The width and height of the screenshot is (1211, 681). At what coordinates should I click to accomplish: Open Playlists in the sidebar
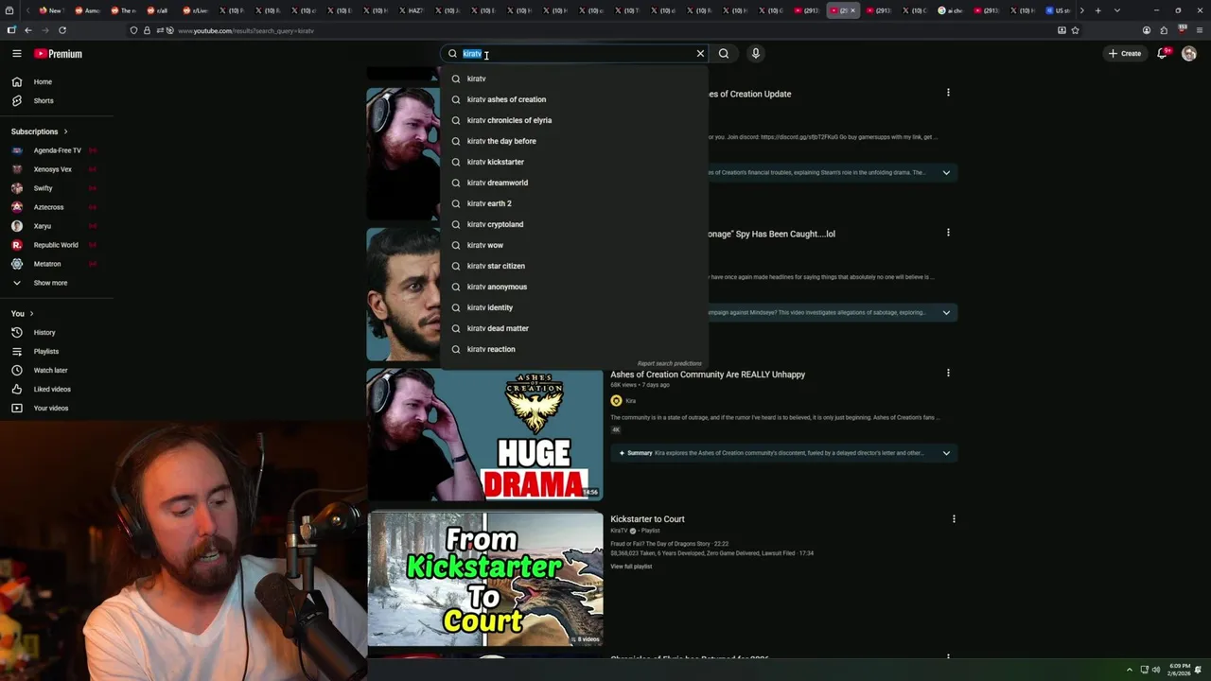[x=57, y=352]
